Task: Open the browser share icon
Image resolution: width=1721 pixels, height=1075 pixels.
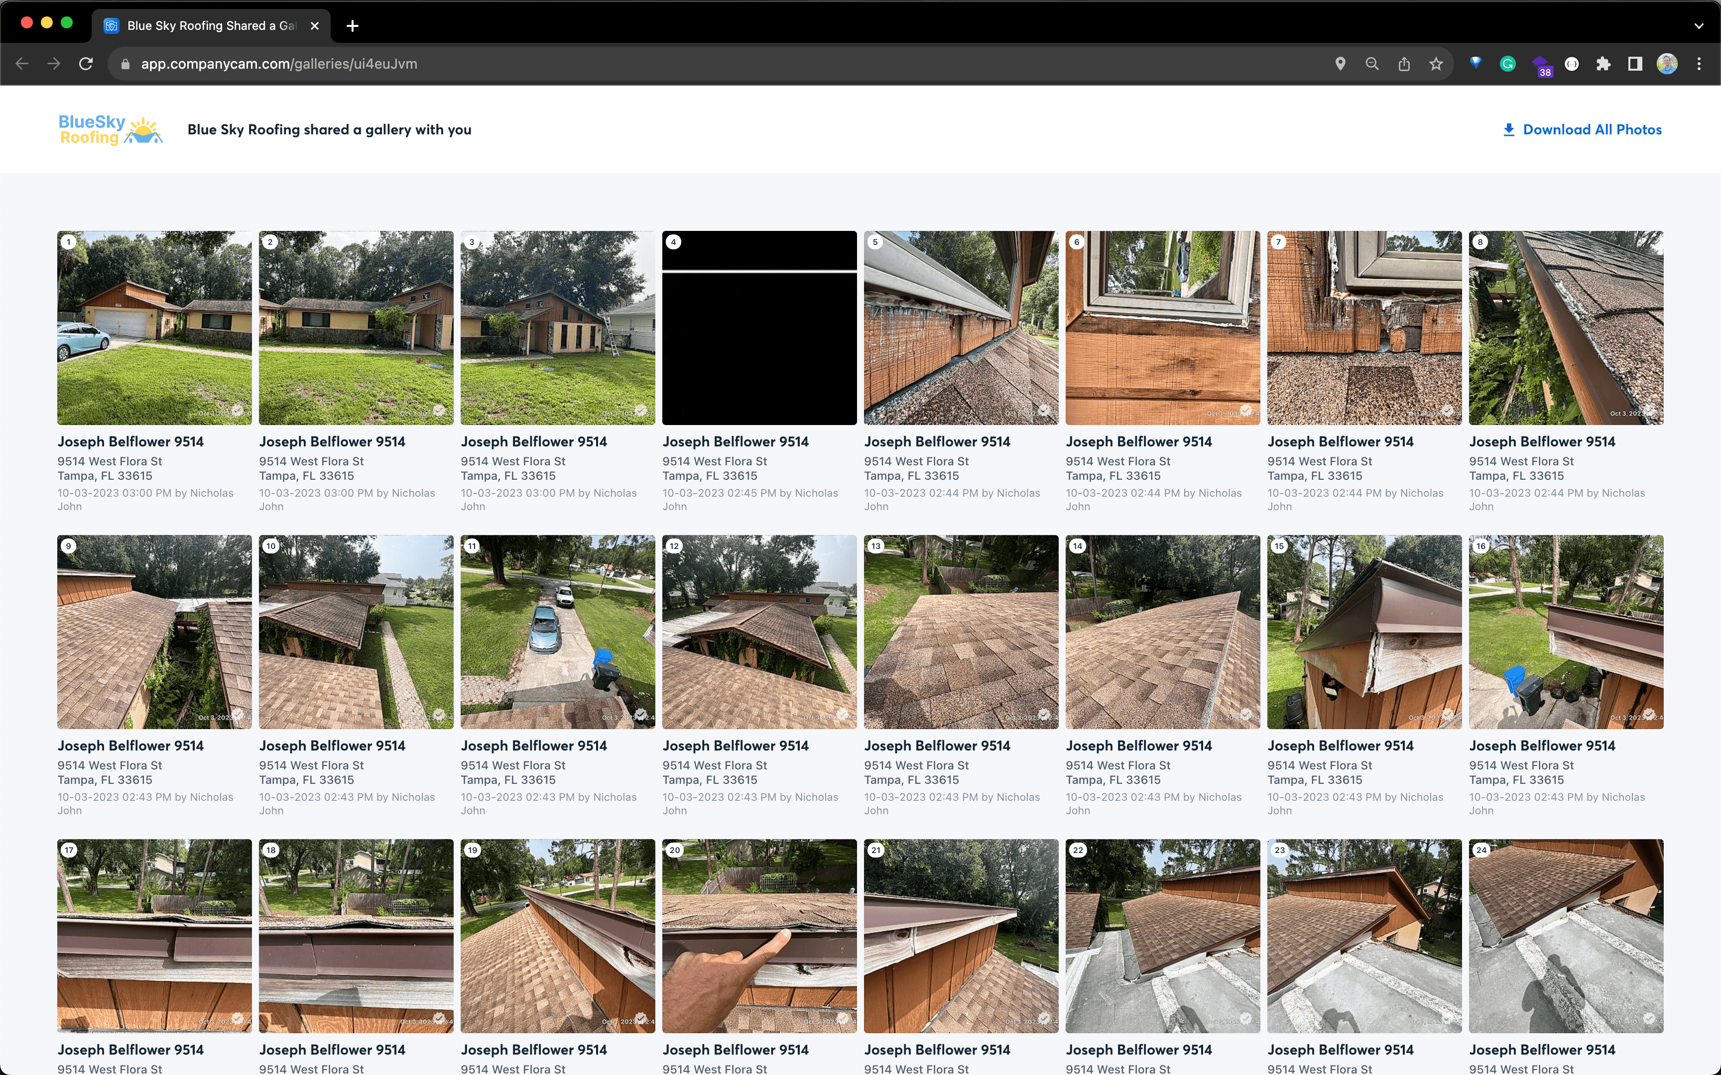Action: [x=1404, y=64]
